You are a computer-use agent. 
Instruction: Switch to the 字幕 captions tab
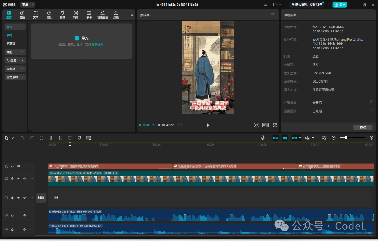pos(89,15)
